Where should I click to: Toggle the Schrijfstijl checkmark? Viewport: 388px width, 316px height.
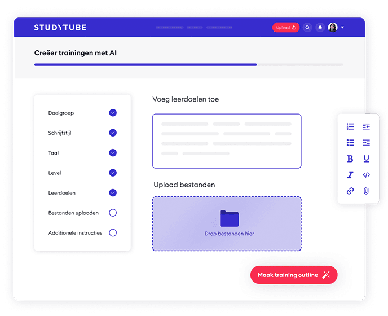pos(113,133)
